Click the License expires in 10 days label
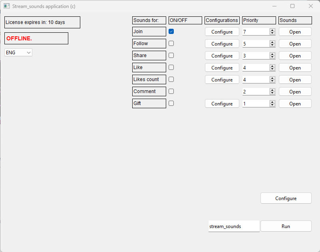 [42, 22]
